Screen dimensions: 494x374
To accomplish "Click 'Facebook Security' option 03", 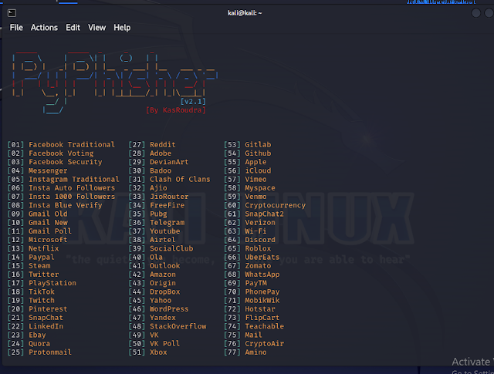I will 65,162.
